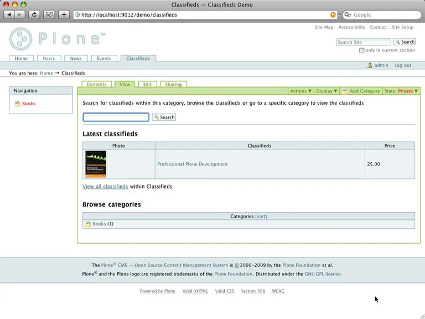Click the orange RSS/snapback icon in URL bar

tap(333, 15)
